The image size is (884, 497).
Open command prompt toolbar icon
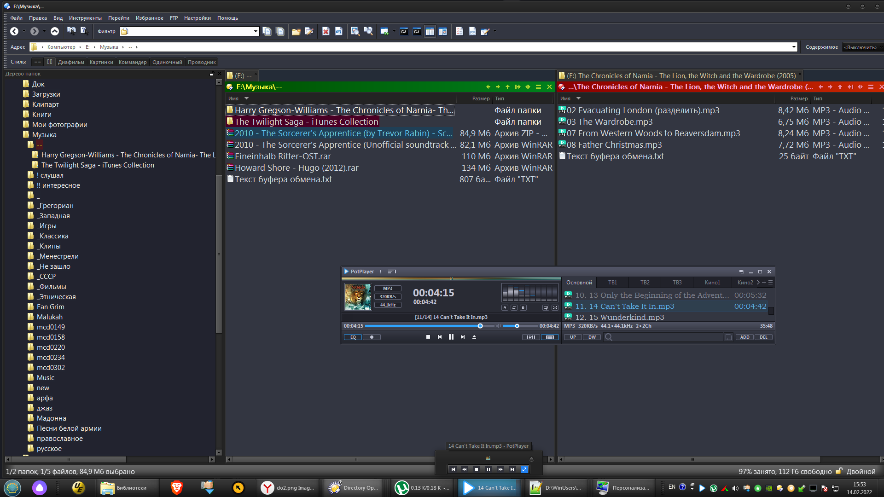click(404, 31)
